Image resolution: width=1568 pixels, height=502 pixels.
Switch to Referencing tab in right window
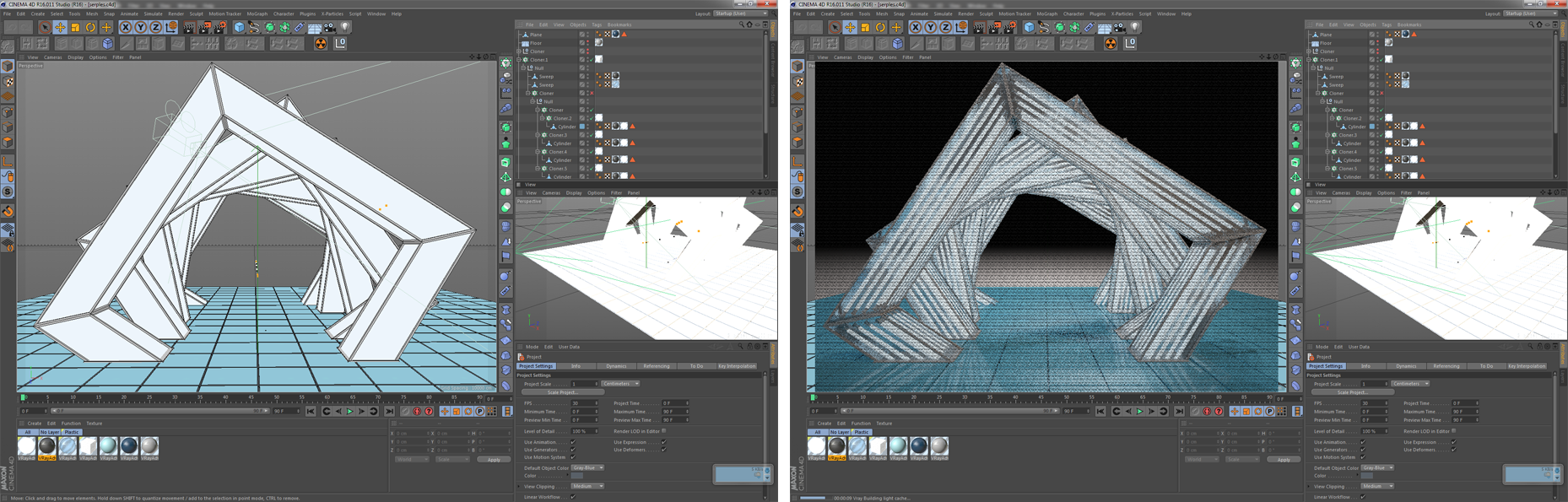click(x=1446, y=366)
